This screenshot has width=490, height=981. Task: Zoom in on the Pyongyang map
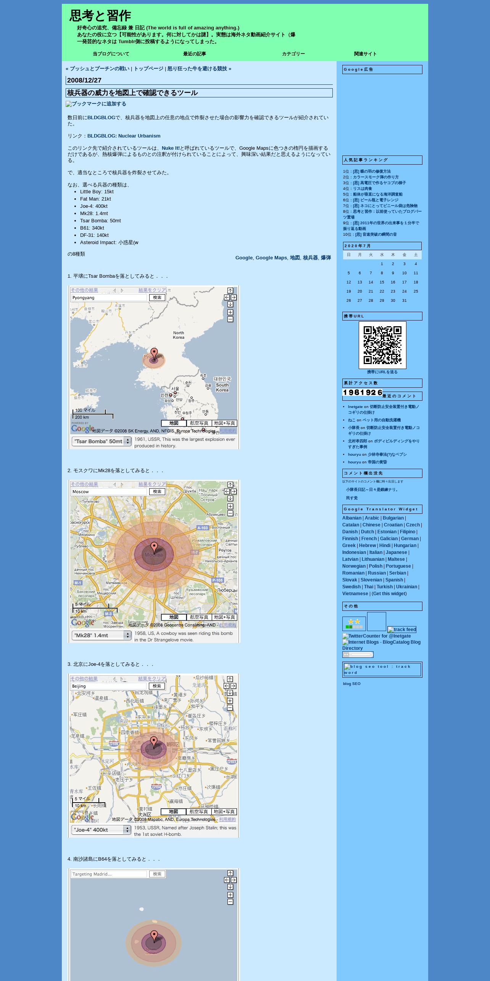click(230, 312)
